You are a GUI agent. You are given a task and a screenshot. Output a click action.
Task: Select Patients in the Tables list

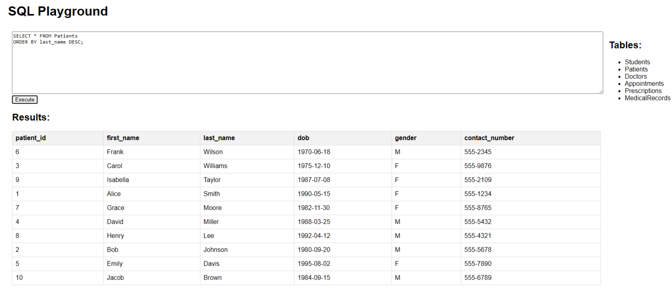click(x=636, y=69)
